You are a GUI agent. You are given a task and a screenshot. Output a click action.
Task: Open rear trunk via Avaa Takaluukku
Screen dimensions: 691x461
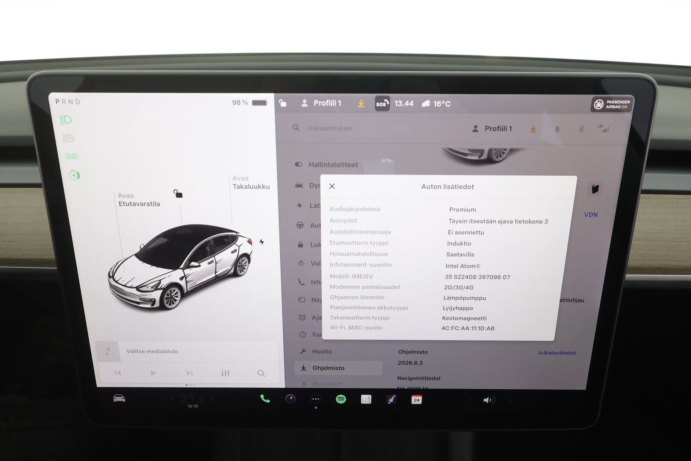coord(251,182)
